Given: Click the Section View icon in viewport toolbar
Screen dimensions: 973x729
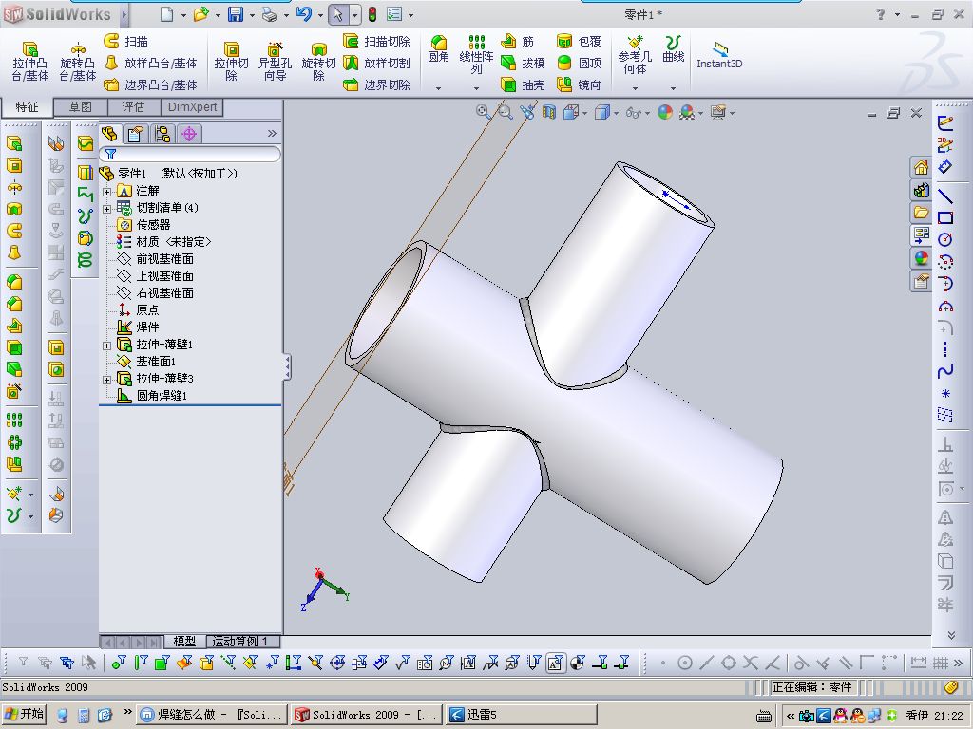Looking at the screenshot, I should coord(548,112).
